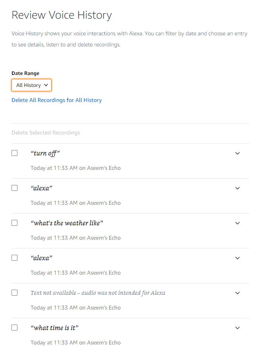Check the second "alexa" entry checkbox
This screenshot has height=350, width=255.
tap(15, 258)
